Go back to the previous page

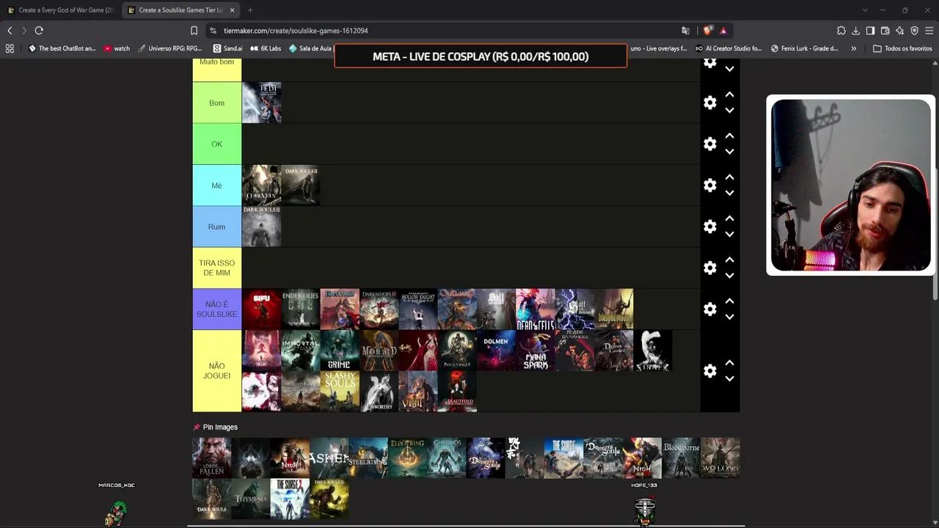pos(10,31)
